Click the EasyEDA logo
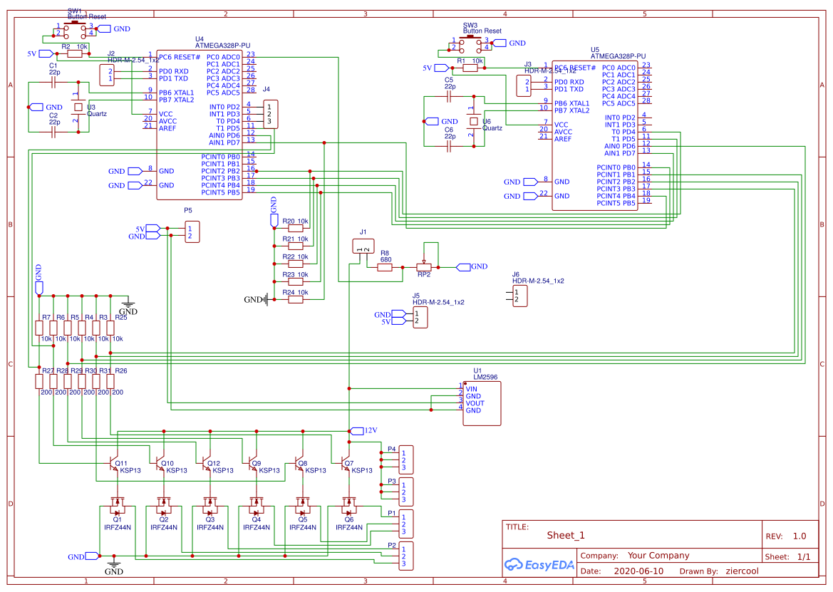The height and width of the screenshot is (592, 833). (539, 564)
